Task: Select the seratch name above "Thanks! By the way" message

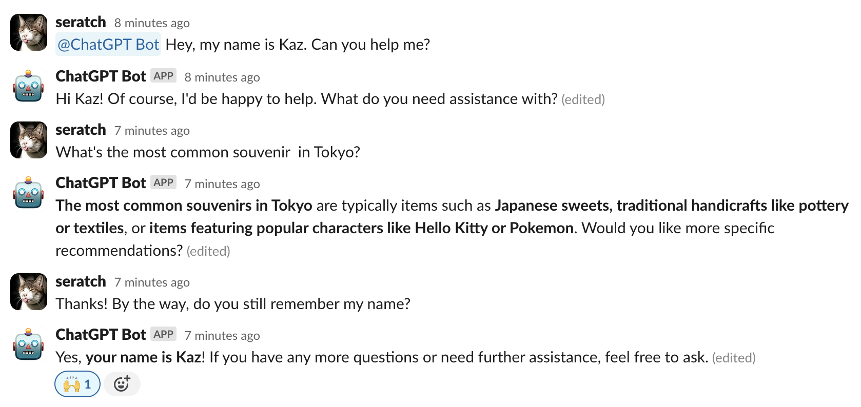Action: click(x=81, y=282)
